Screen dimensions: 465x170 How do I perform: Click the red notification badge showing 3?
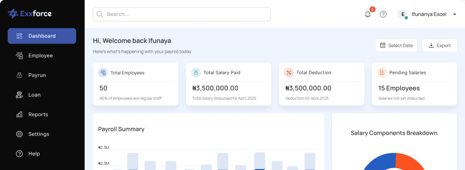click(372, 9)
